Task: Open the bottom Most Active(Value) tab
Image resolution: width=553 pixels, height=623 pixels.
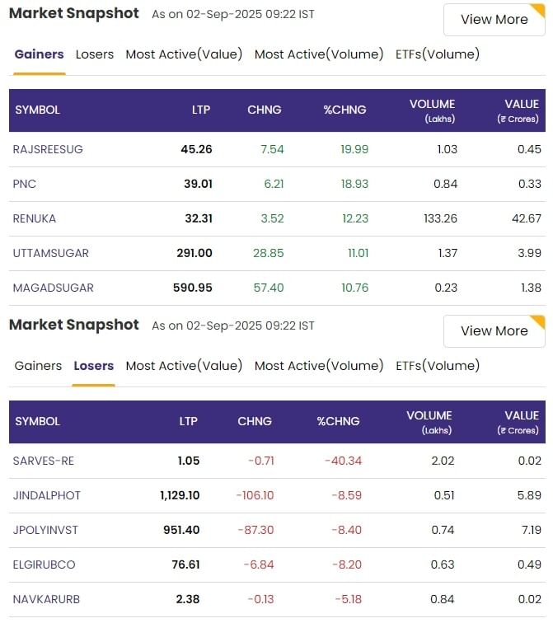Action: tap(184, 366)
